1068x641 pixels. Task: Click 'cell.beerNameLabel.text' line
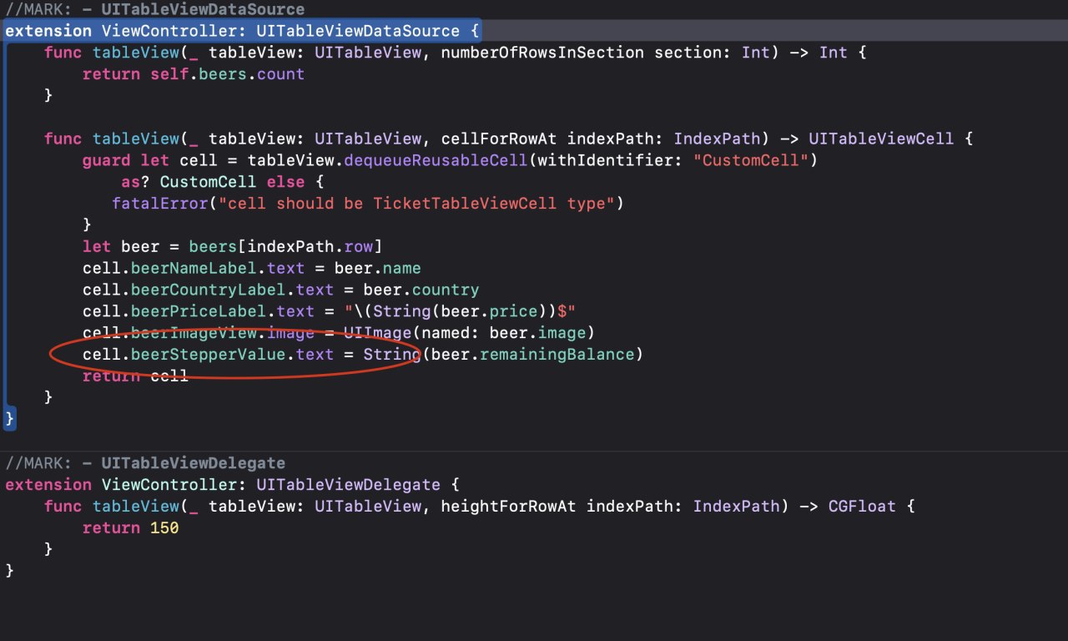tap(252, 269)
